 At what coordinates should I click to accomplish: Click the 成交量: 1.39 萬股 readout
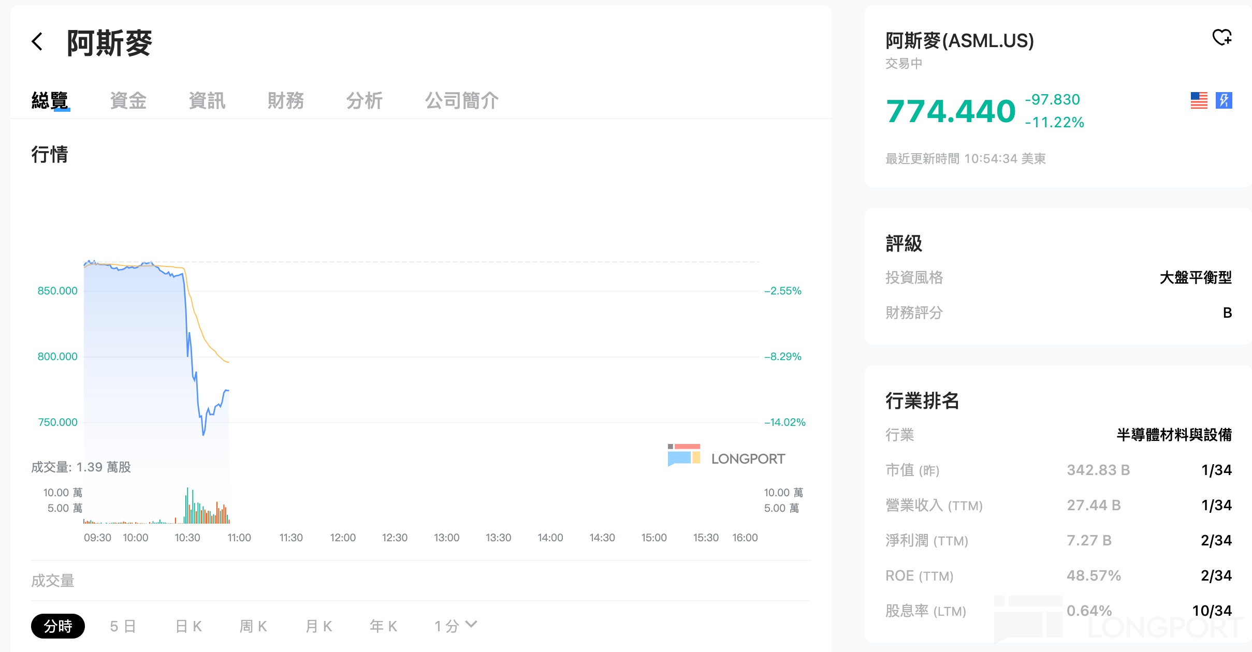(x=81, y=467)
